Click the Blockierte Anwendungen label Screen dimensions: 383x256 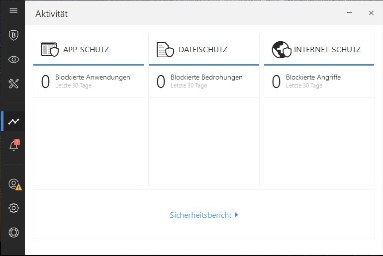tap(93, 78)
